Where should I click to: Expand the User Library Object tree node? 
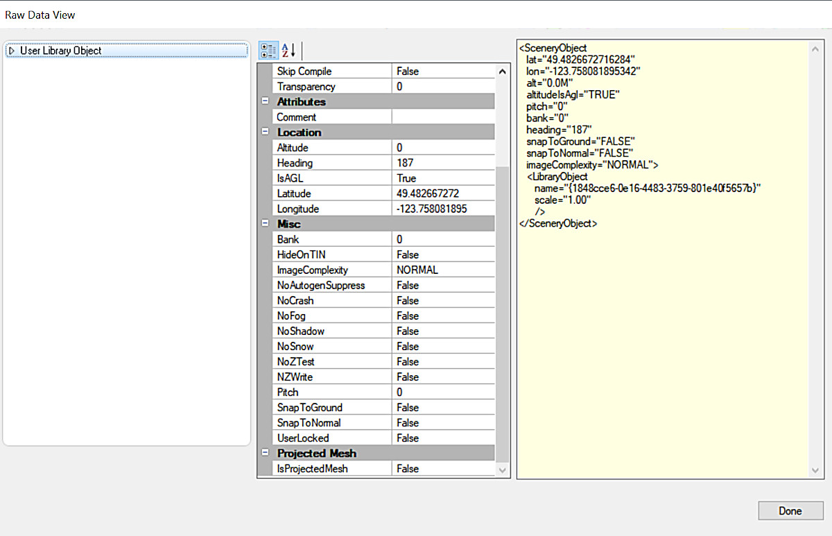point(11,50)
